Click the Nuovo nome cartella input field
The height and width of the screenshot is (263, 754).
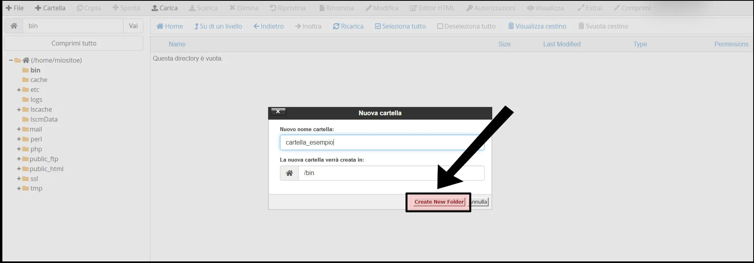coord(382,143)
